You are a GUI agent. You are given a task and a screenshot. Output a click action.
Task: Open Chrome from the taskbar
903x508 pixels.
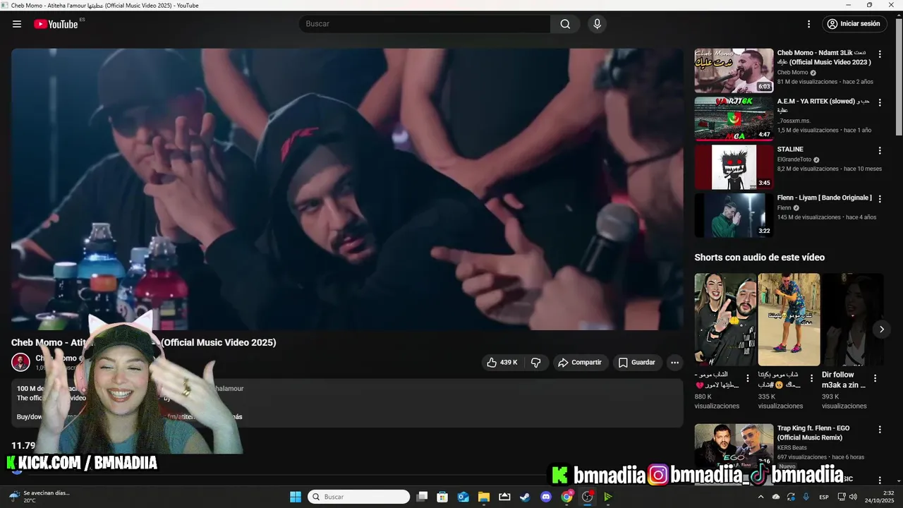[566, 497]
